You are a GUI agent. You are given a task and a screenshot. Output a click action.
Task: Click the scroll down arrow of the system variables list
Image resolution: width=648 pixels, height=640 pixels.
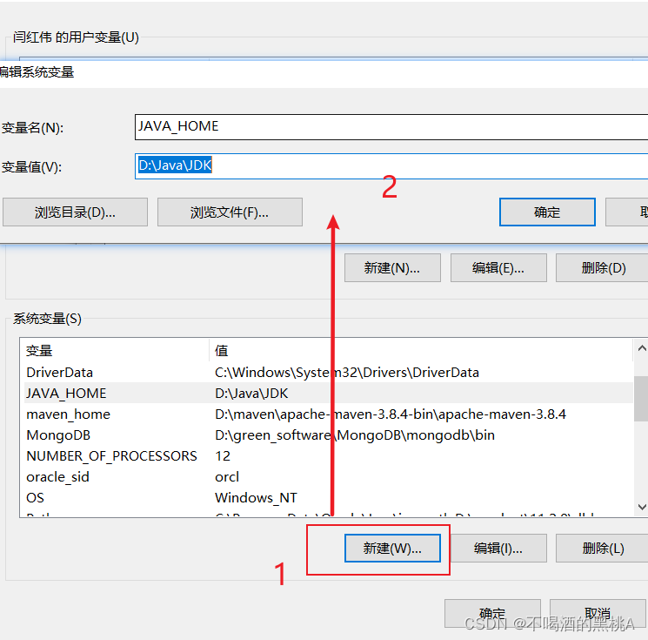[641, 507]
